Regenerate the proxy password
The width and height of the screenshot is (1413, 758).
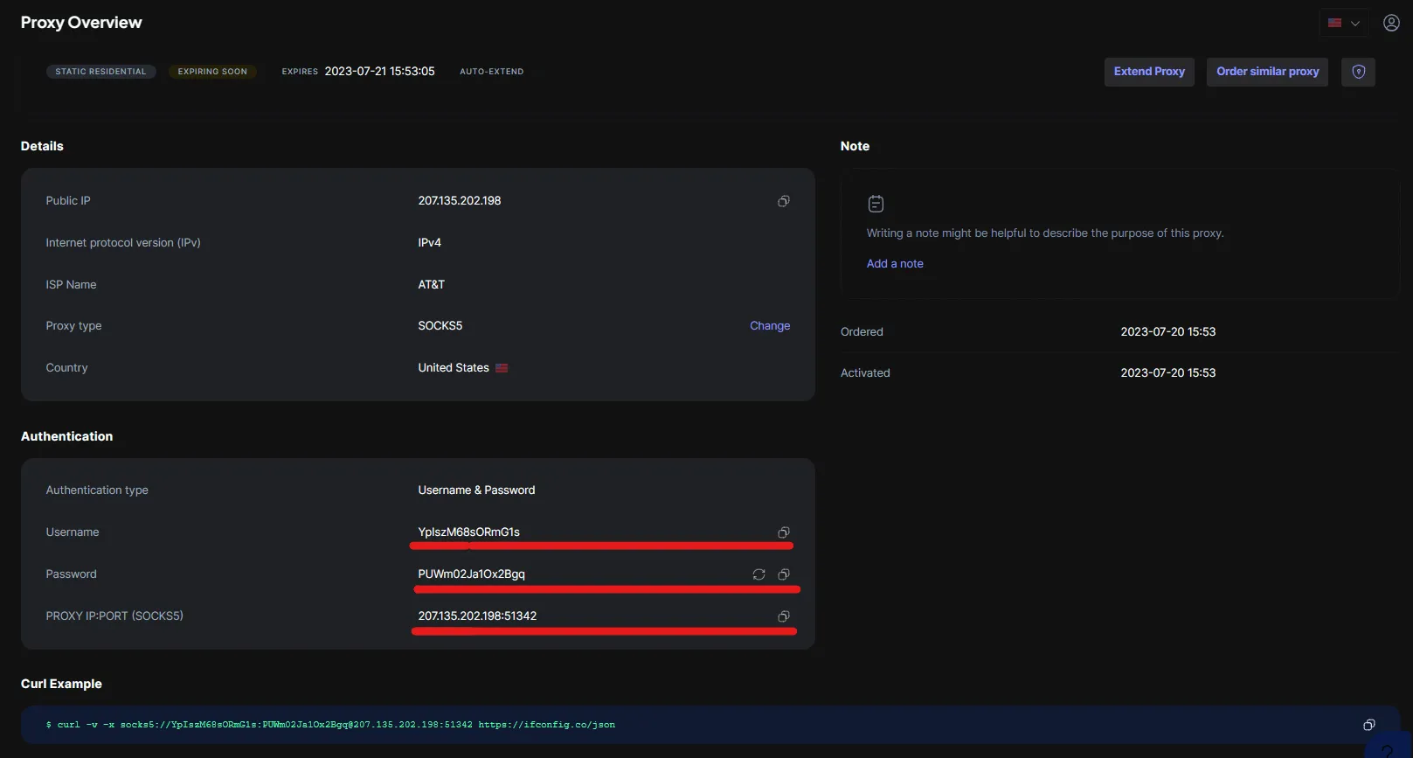[x=758, y=574]
